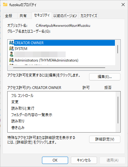Open the 全般 tab
The height and width of the screenshot is (167, 128).
(x=10, y=16)
